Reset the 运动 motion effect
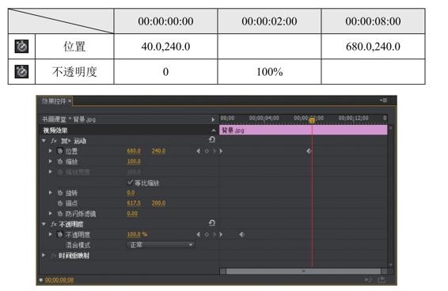This screenshot has height=291, width=448. pyautogui.click(x=212, y=140)
